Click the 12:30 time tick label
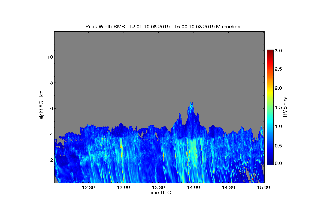The width and height of the screenshot is (327, 218). click(88, 187)
